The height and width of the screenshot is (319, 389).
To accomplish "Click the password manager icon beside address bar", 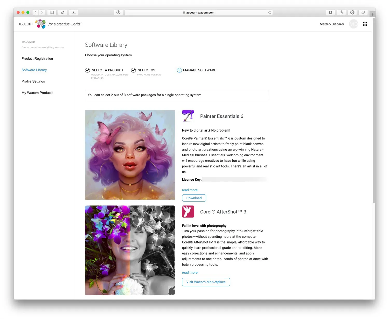I will pos(118,12).
